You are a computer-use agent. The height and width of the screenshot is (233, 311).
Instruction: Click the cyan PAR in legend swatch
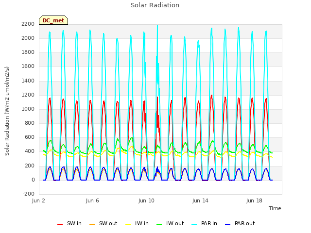tap(194, 224)
